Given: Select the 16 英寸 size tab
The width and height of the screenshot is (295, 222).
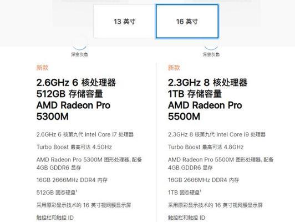Looking at the screenshot, I should [187, 22].
